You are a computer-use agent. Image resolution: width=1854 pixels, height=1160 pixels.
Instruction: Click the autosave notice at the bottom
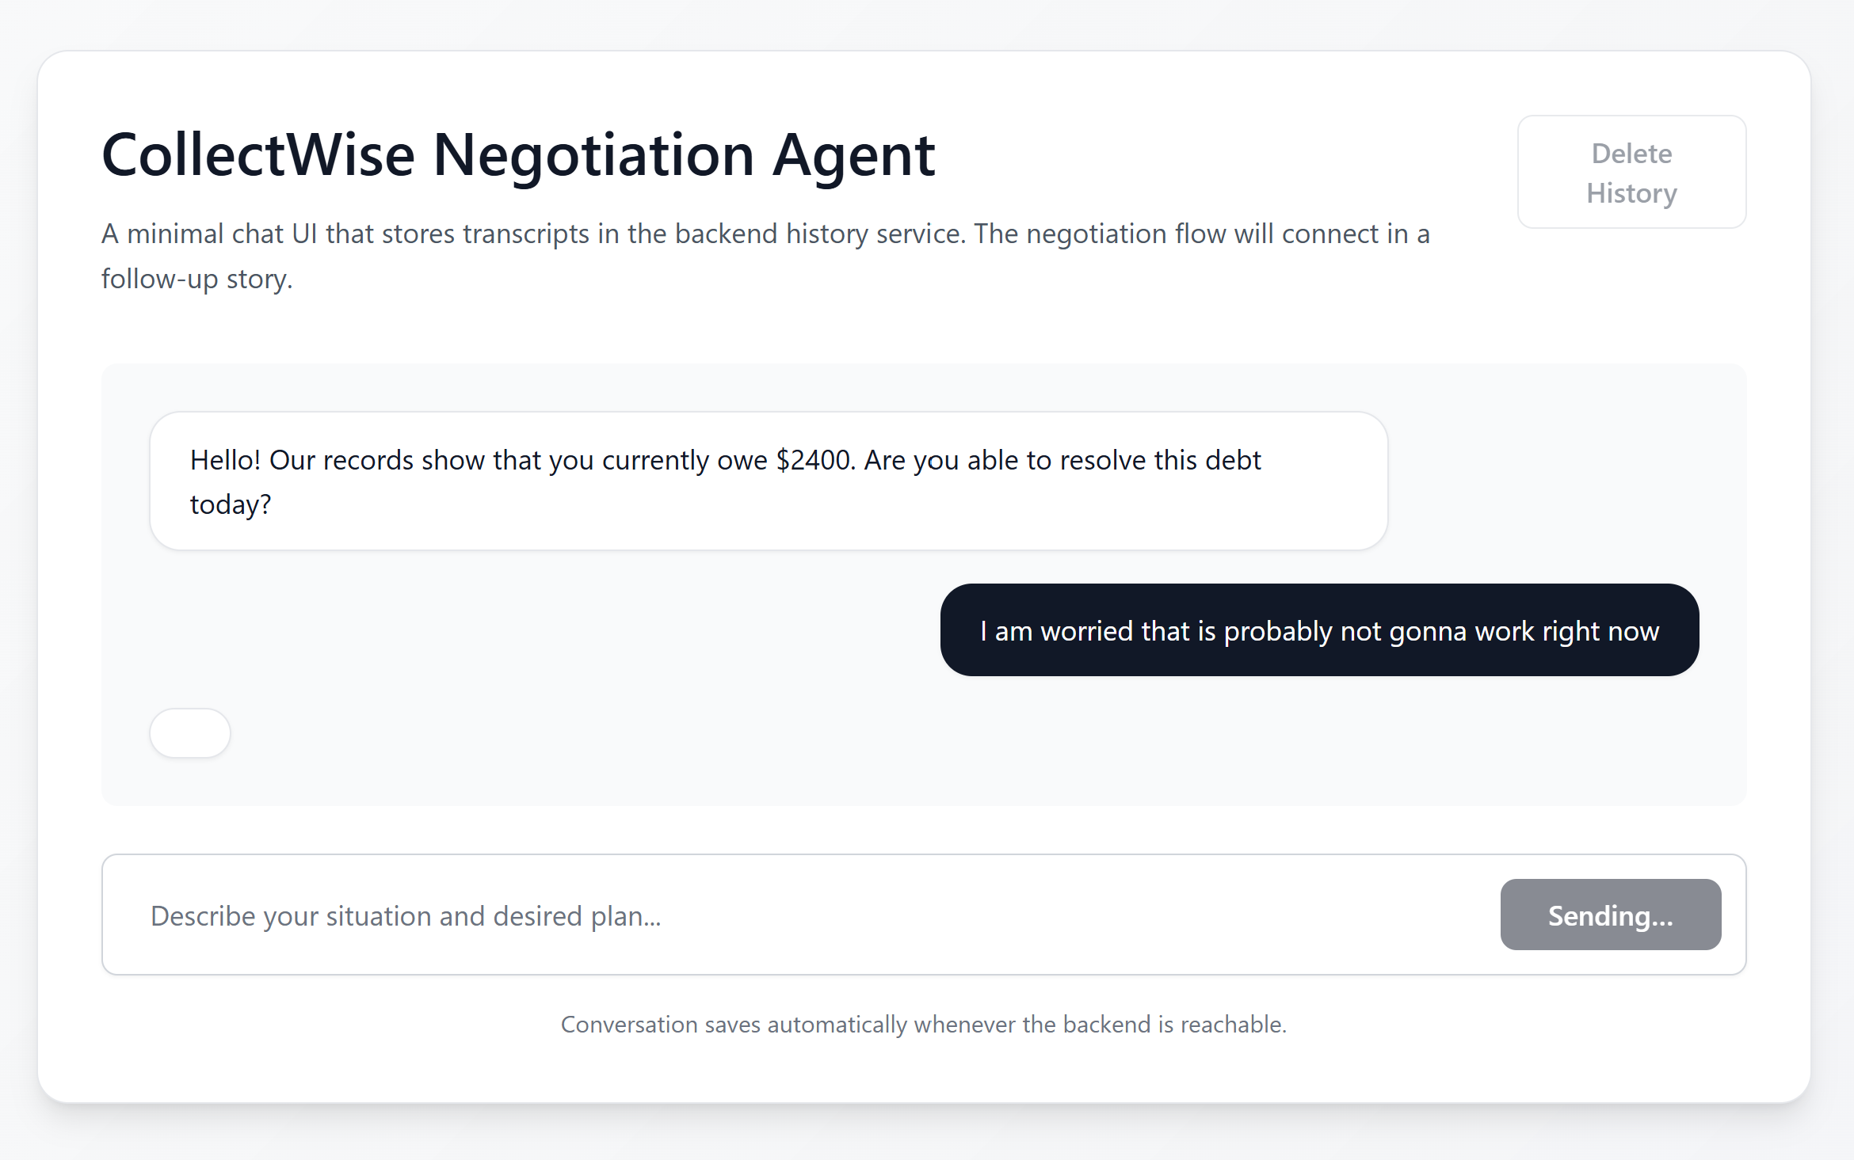pyautogui.click(x=924, y=1024)
